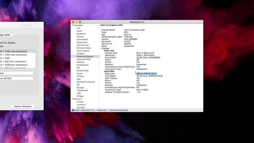Open the rotation dropdown ending in 'ard'
The width and height of the screenshot is (254, 143).
pos(17,73)
